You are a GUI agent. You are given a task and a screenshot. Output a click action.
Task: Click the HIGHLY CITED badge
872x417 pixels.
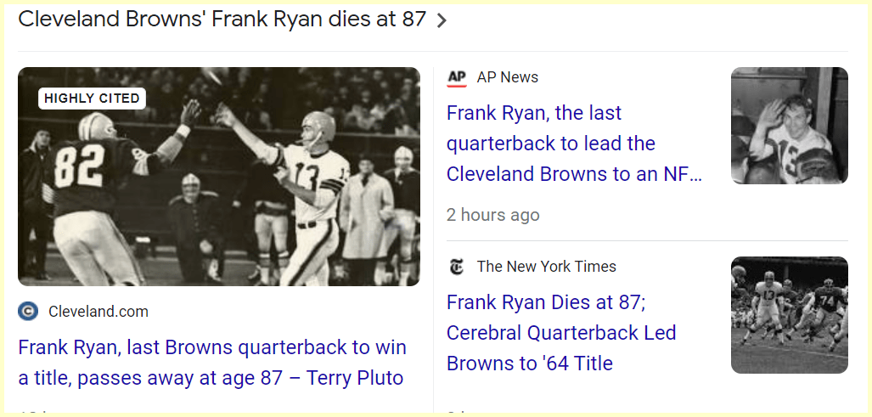tap(92, 99)
